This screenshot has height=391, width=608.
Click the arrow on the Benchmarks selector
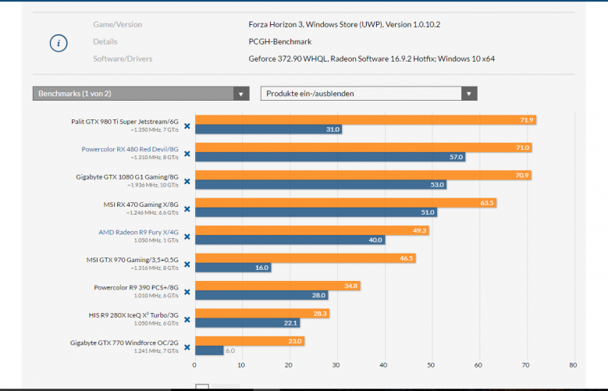(241, 94)
